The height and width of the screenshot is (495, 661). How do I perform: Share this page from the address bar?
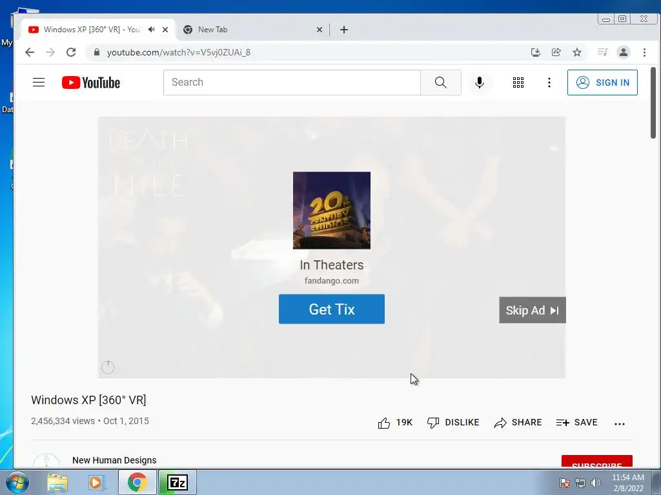click(x=556, y=52)
